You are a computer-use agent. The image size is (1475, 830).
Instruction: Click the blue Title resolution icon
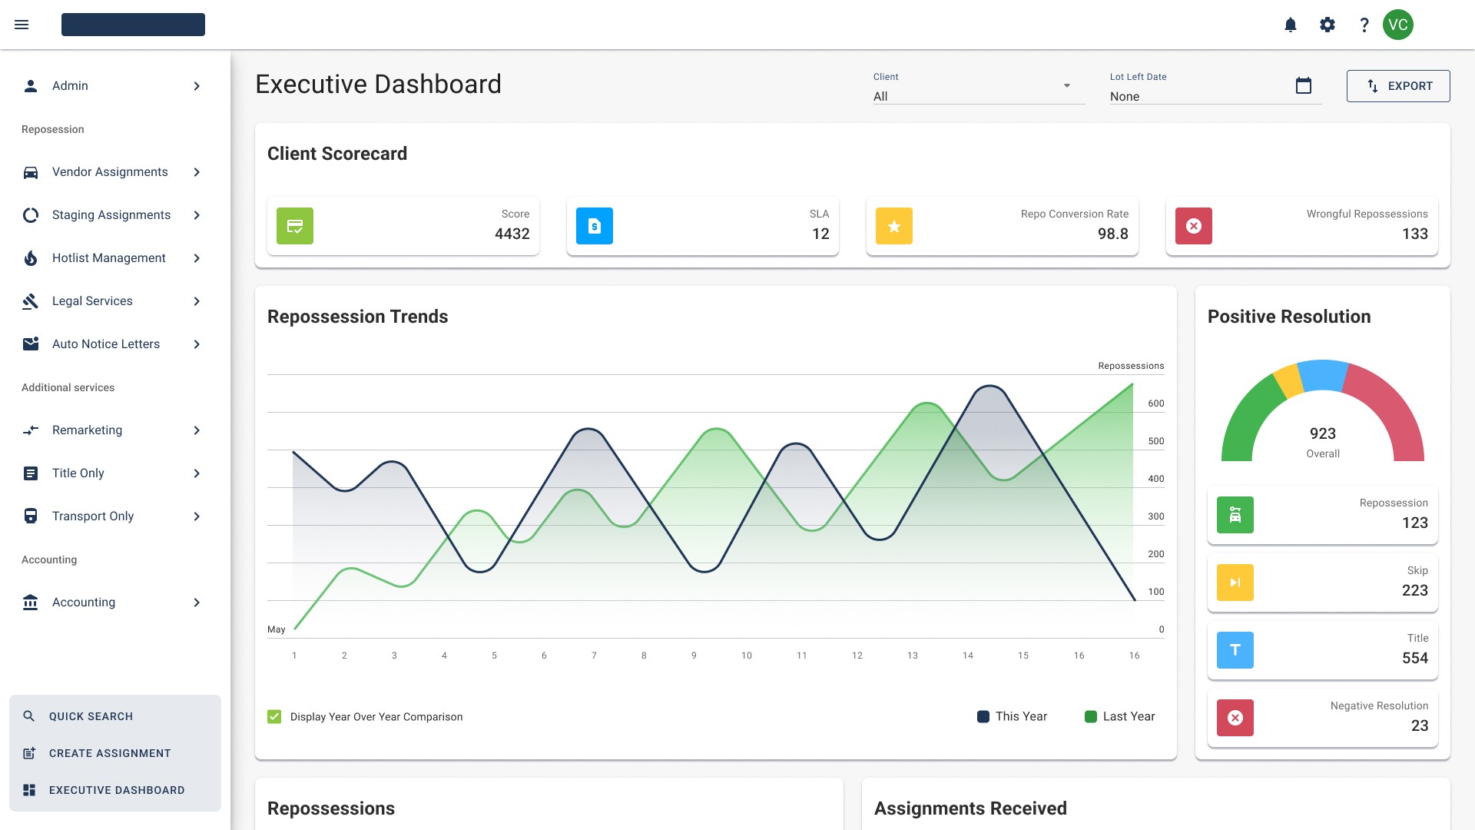click(x=1235, y=650)
